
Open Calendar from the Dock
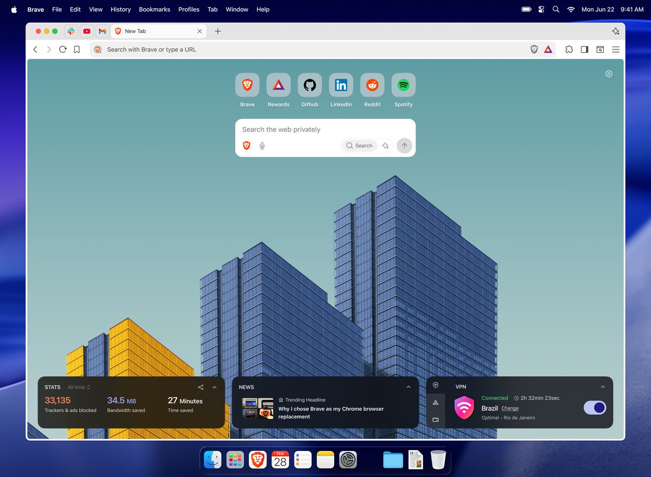(x=280, y=460)
